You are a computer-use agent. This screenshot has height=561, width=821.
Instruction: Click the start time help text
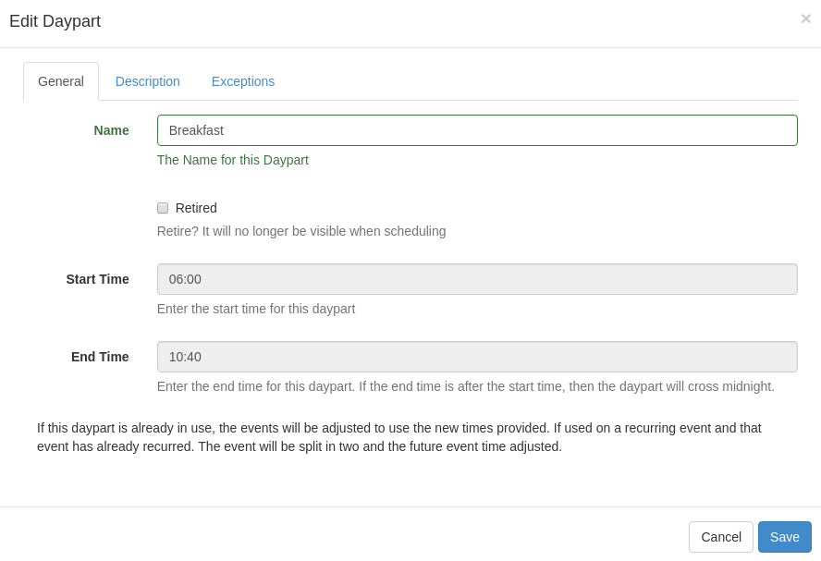click(x=256, y=309)
